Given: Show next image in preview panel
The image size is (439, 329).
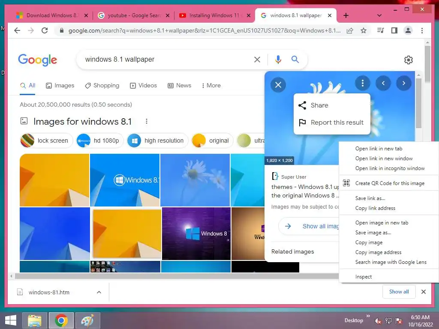Looking at the screenshot, I should 404,83.
